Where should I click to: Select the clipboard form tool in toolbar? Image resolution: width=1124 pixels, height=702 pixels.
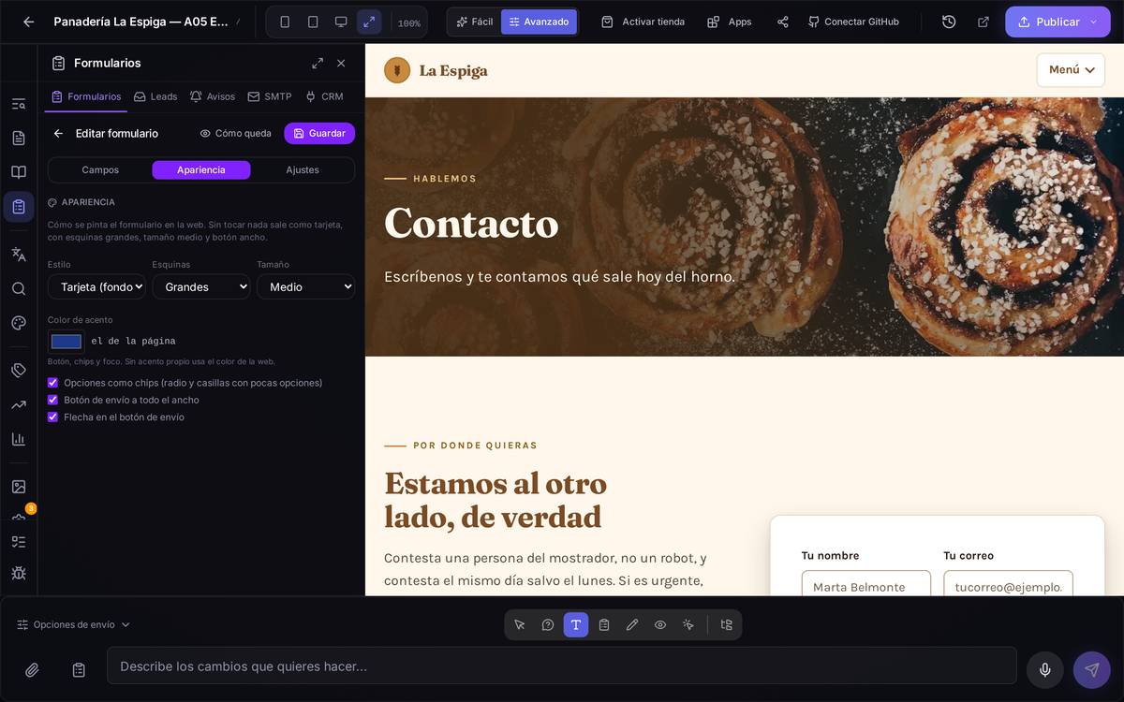tap(604, 624)
